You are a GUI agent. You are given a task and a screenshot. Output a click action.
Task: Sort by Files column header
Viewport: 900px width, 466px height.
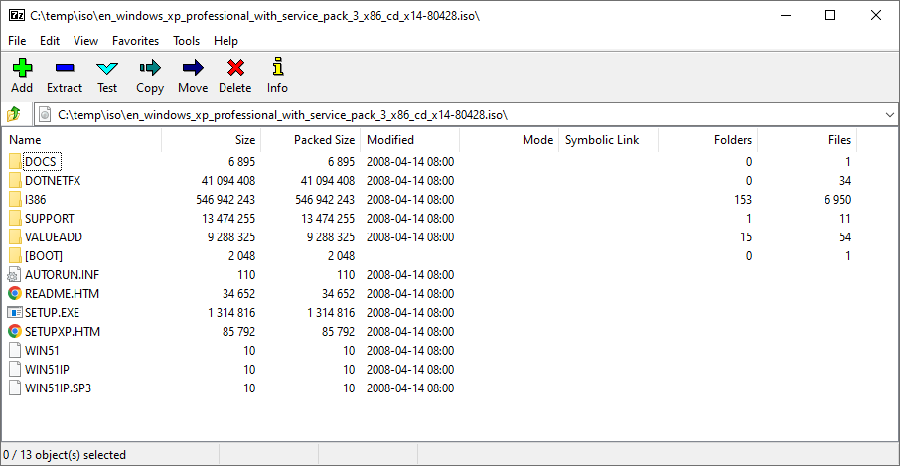tap(807, 140)
